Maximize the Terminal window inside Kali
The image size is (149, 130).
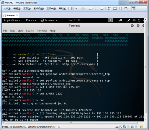point(138,26)
